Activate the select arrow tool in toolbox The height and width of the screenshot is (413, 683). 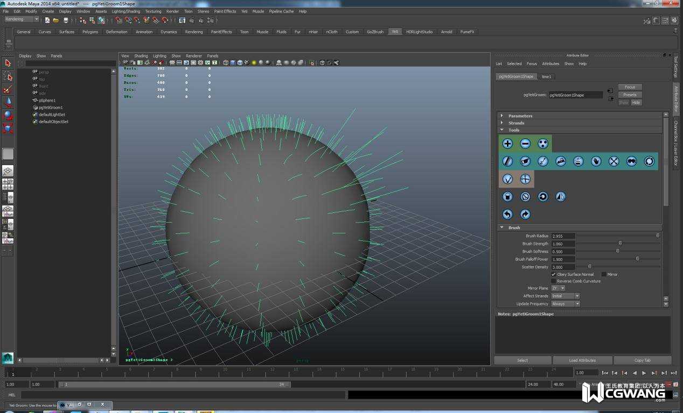[8, 63]
